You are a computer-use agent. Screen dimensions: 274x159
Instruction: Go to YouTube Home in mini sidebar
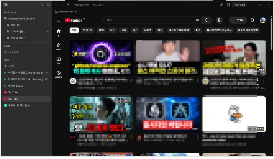[x=59, y=33]
